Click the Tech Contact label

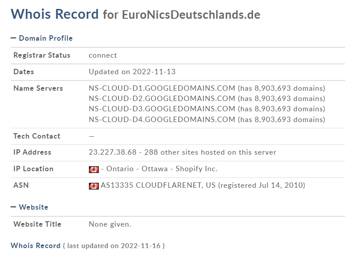coord(37,136)
